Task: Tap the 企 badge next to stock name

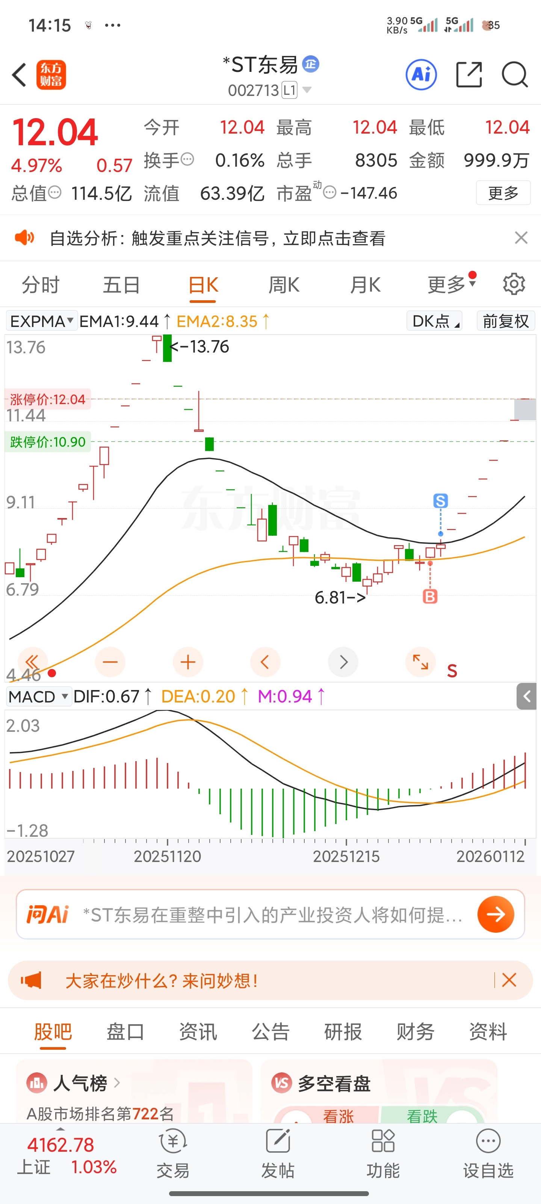Action: [x=311, y=64]
